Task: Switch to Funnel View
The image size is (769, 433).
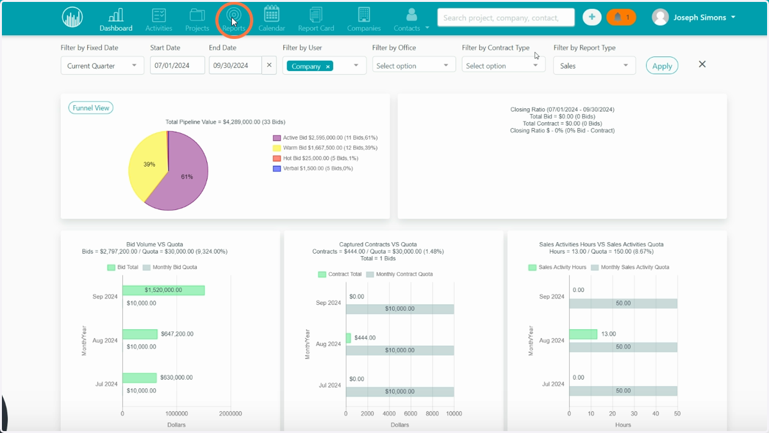Action: click(x=91, y=108)
